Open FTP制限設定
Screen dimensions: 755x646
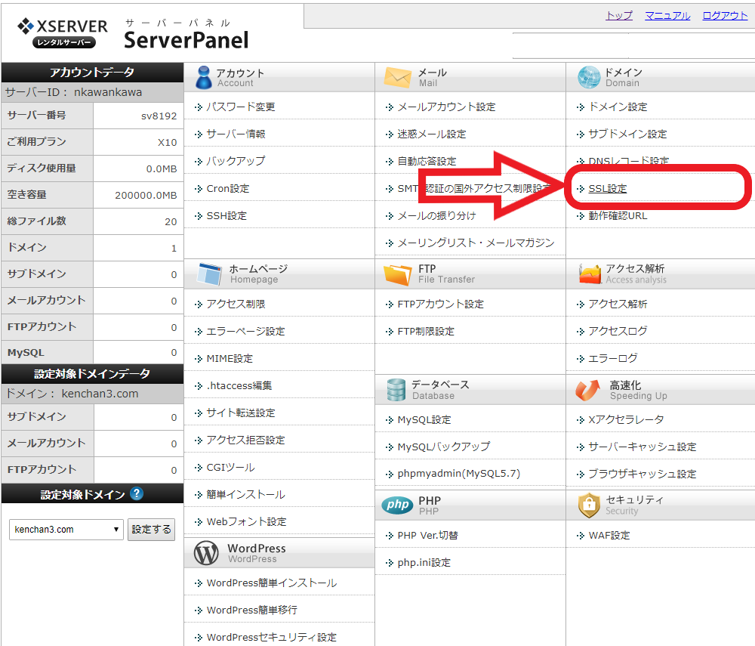point(426,332)
